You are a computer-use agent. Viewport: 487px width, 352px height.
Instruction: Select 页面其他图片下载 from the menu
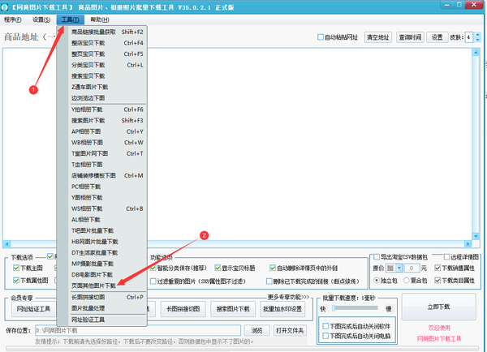click(x=94, y=285)
